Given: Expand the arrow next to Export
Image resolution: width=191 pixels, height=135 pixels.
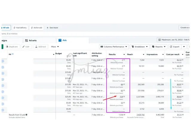Looking at the screenshot, I should (x=184, y=47).
